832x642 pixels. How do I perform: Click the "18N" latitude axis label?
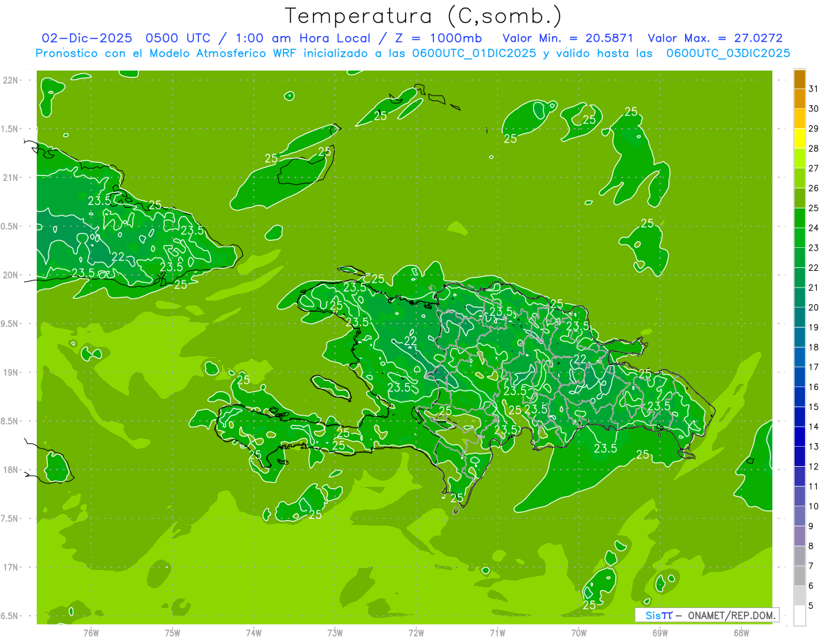click(10, 470)
